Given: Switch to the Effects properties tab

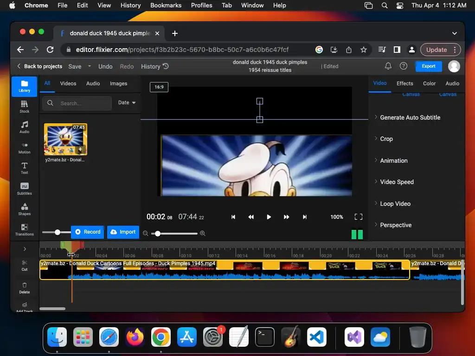Looking at the screenshot, I should click(404, 83).
